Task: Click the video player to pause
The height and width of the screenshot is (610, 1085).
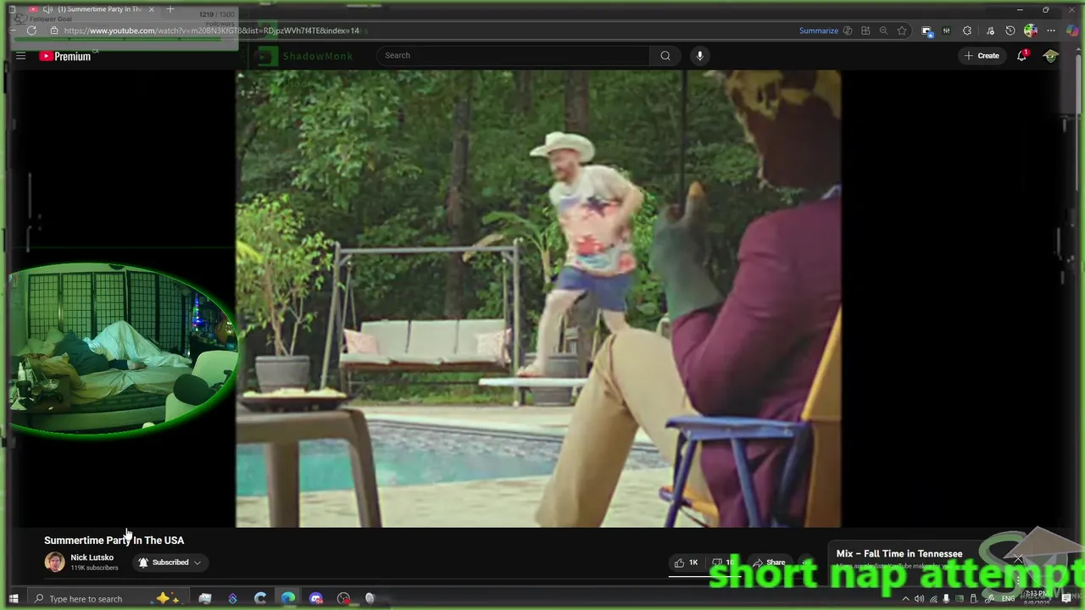Action: pos(538,299)
